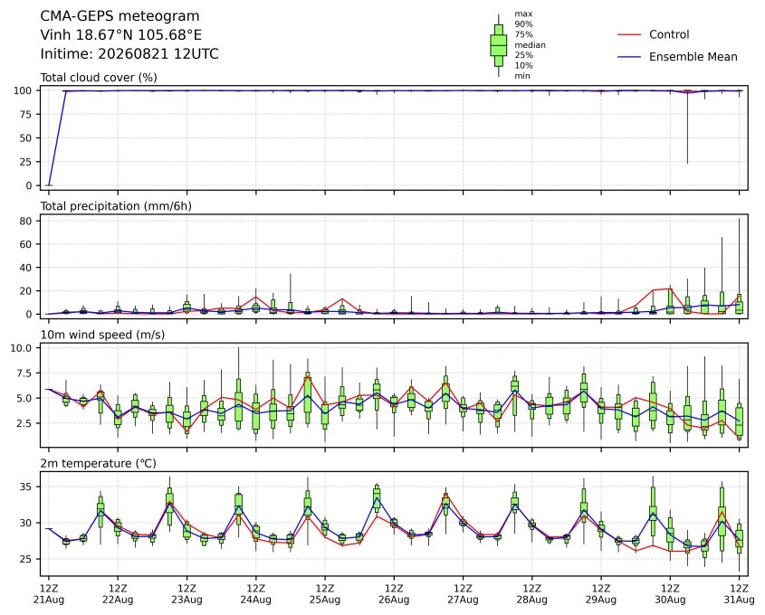Viewport: 765px width, 615px height.
Task: Click the 'min' label in boxplot legend
Action: tap(522, 76)
